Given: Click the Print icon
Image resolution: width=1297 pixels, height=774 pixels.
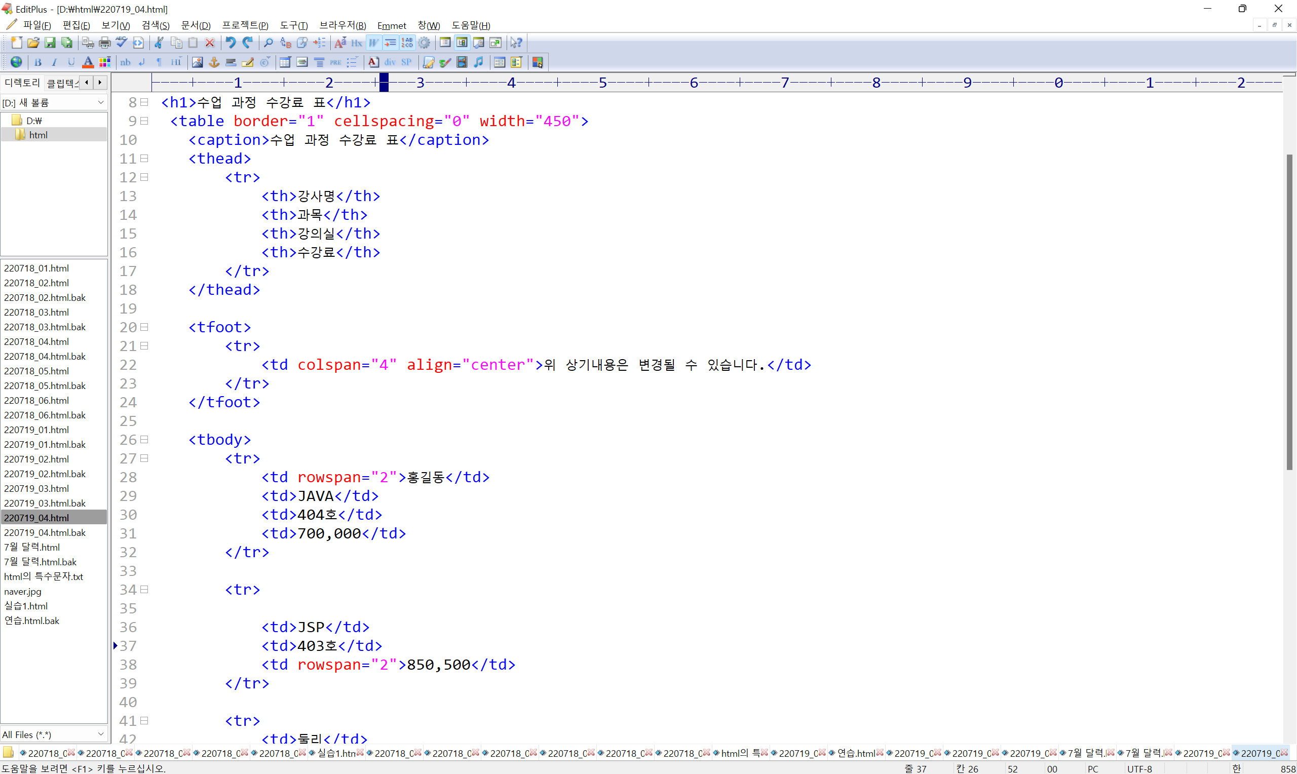Looking at the screenshot, I should click(105, 43).
